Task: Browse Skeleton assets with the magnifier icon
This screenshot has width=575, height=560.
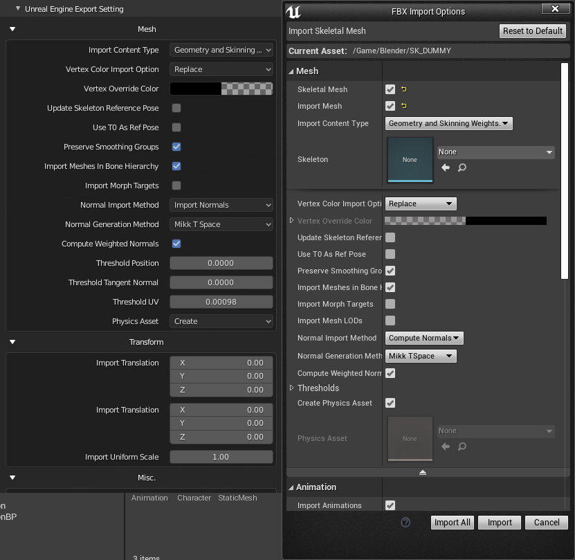Action: [x=463, y=168]
